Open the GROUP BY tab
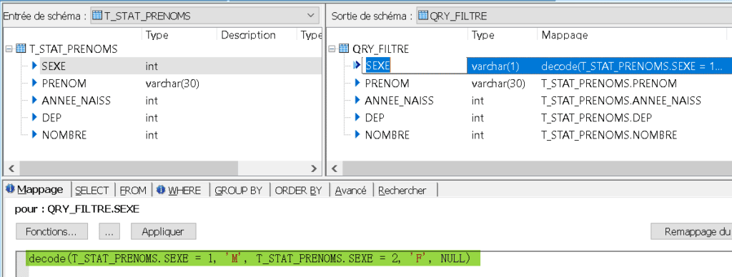The height and width of the screenshot is (277, 732). tap(238, 191)
